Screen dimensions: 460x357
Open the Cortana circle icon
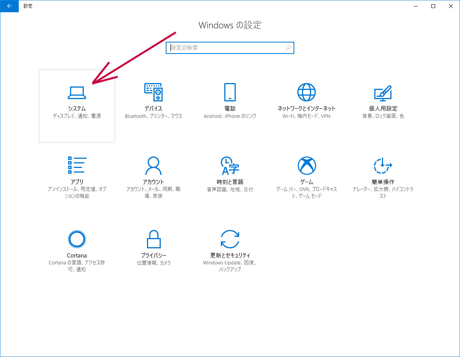[77, 239]
